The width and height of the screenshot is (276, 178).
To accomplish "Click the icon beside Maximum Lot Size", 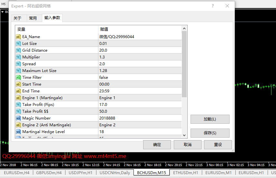I will point(18,70).
